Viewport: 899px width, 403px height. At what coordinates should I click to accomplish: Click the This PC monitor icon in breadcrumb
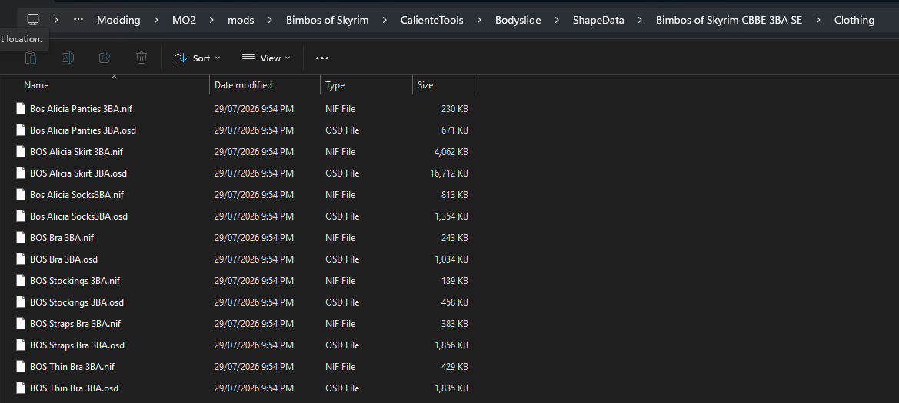[33, 19]
